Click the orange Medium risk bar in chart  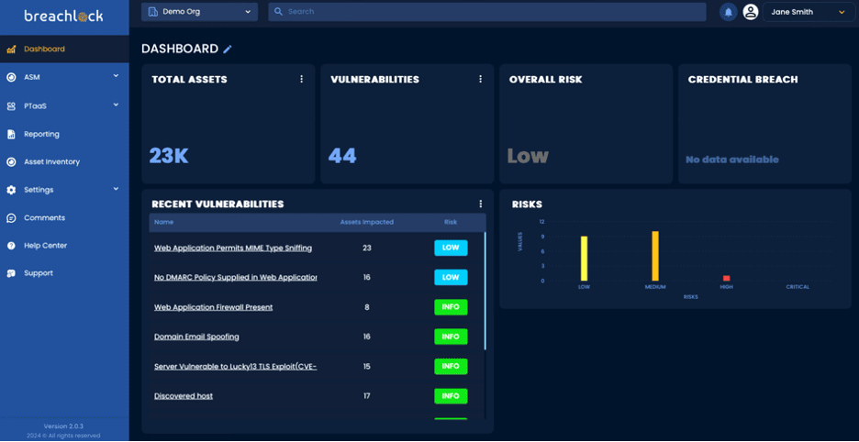(x=655, y=257)
